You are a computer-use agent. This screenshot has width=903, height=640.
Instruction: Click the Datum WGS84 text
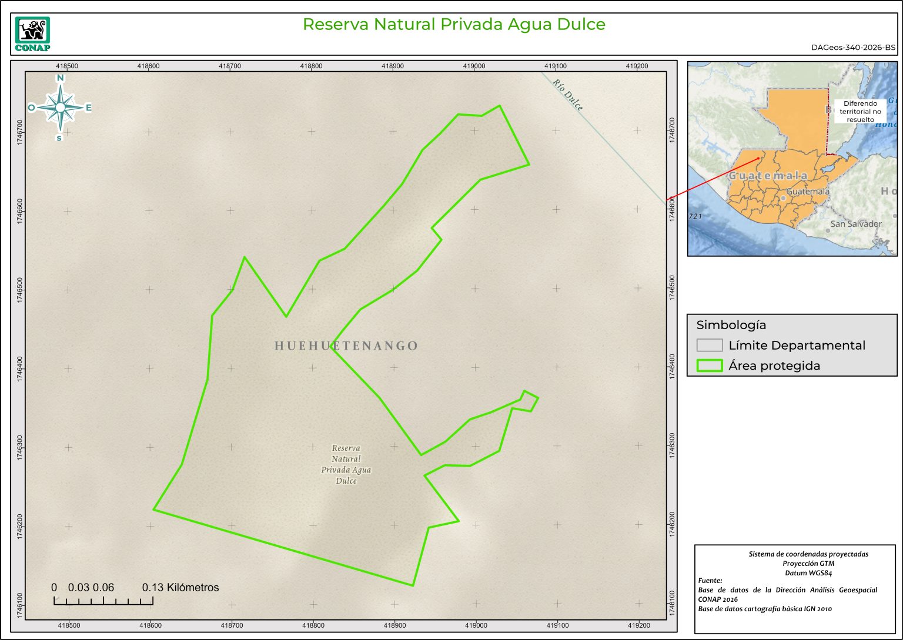point(808,573)
